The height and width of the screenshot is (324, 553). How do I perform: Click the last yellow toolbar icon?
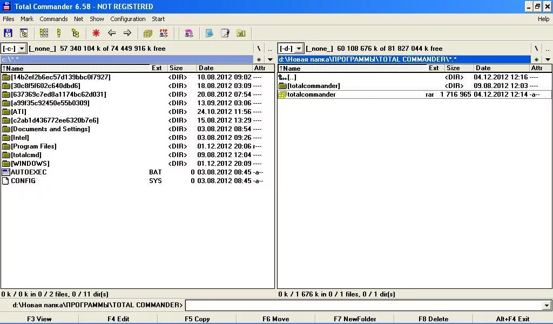pos(241,33)
